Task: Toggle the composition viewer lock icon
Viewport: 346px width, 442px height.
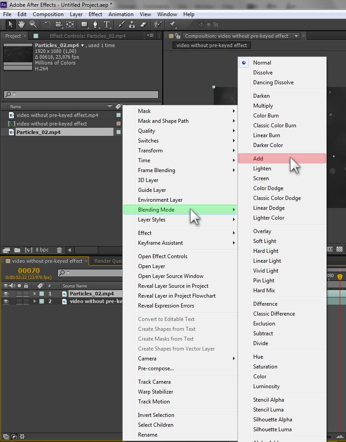Action: tap(177, 36)
